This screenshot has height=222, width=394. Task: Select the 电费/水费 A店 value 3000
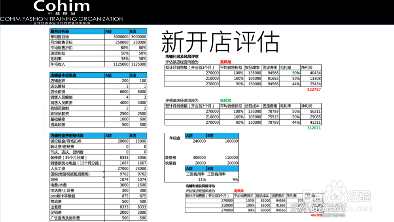pyautogui.click(x=124, y=185)
